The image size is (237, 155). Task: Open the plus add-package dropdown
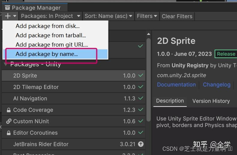(x=10, y=16)
